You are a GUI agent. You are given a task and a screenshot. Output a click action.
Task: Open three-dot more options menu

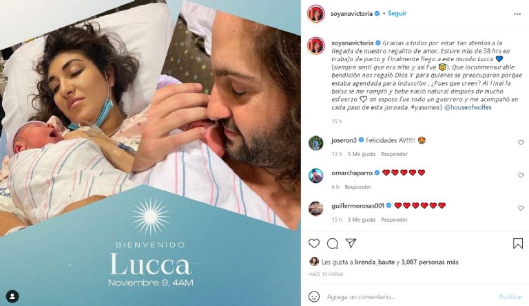click(x=517, y=14)
